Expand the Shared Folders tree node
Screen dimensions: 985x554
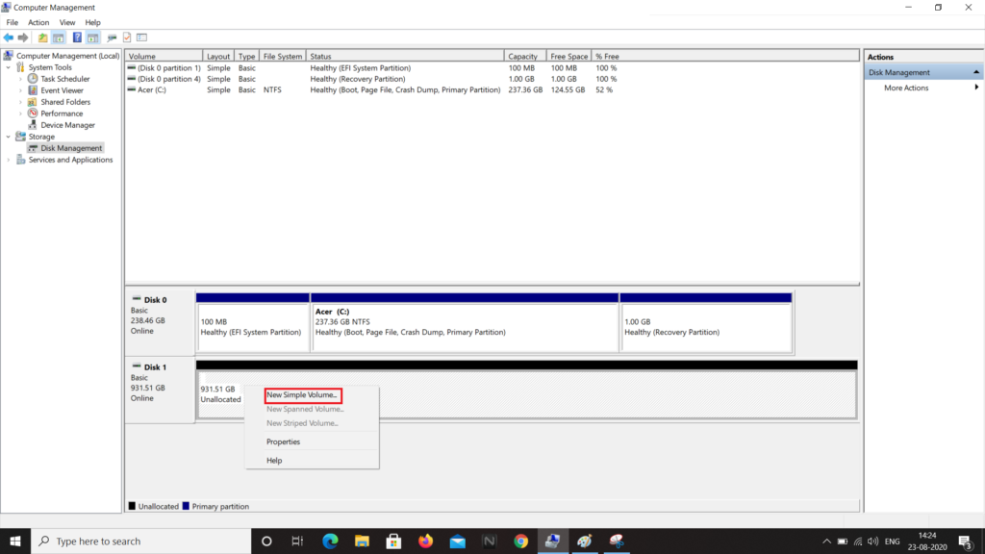[x=20, y=102]
